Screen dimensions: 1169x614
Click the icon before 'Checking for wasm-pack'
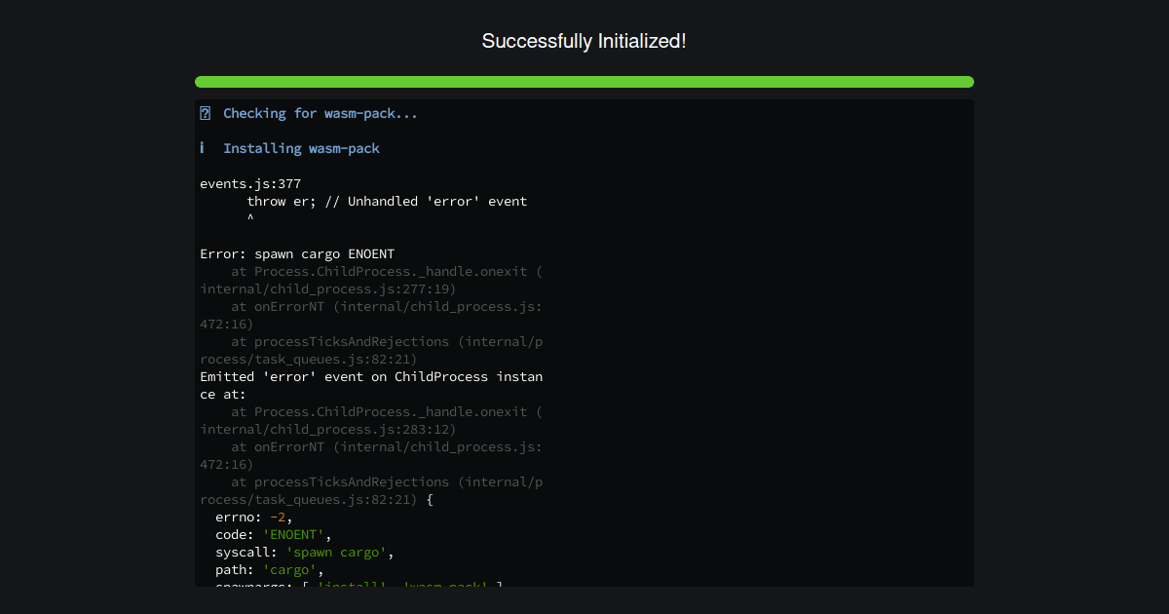pyautogui.click(x=205, y=113)
